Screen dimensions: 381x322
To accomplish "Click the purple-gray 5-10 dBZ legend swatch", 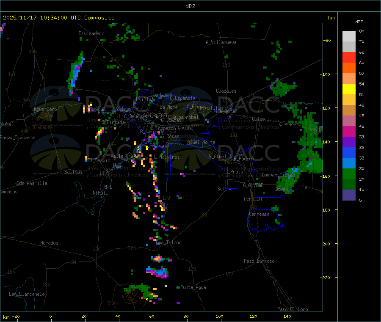I will click(349, 195).
